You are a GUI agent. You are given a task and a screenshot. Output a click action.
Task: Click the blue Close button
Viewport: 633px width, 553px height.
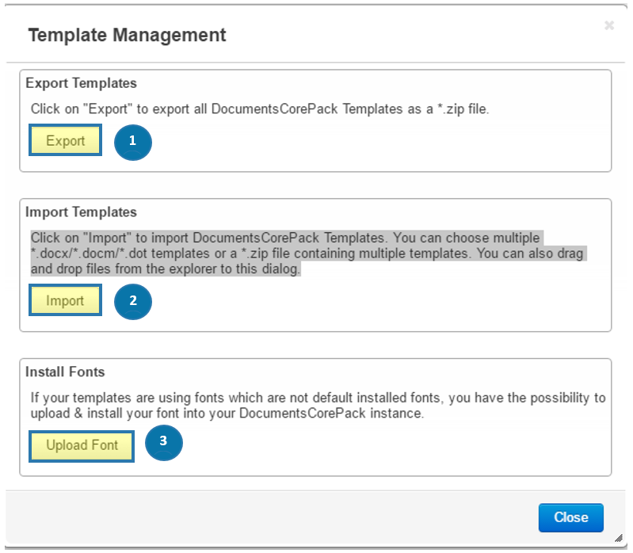[570, 517]
